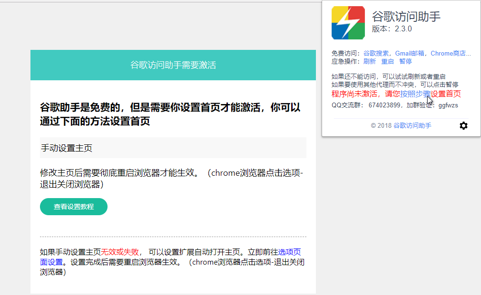Click the 重启 emergency action link
This screenshot has height=295, width=481.
pyautogui.click(x=387, y=61)
